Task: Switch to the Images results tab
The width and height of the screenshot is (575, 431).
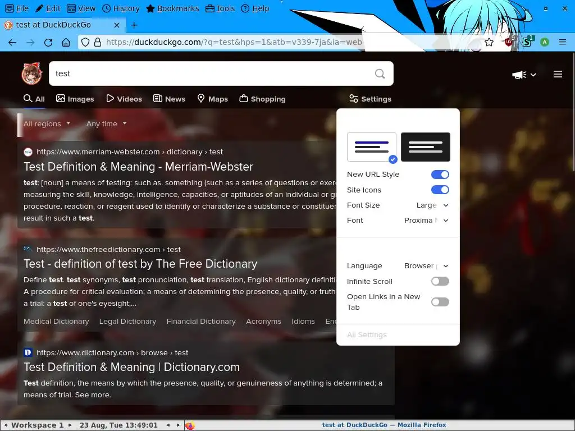Action: 75,99
